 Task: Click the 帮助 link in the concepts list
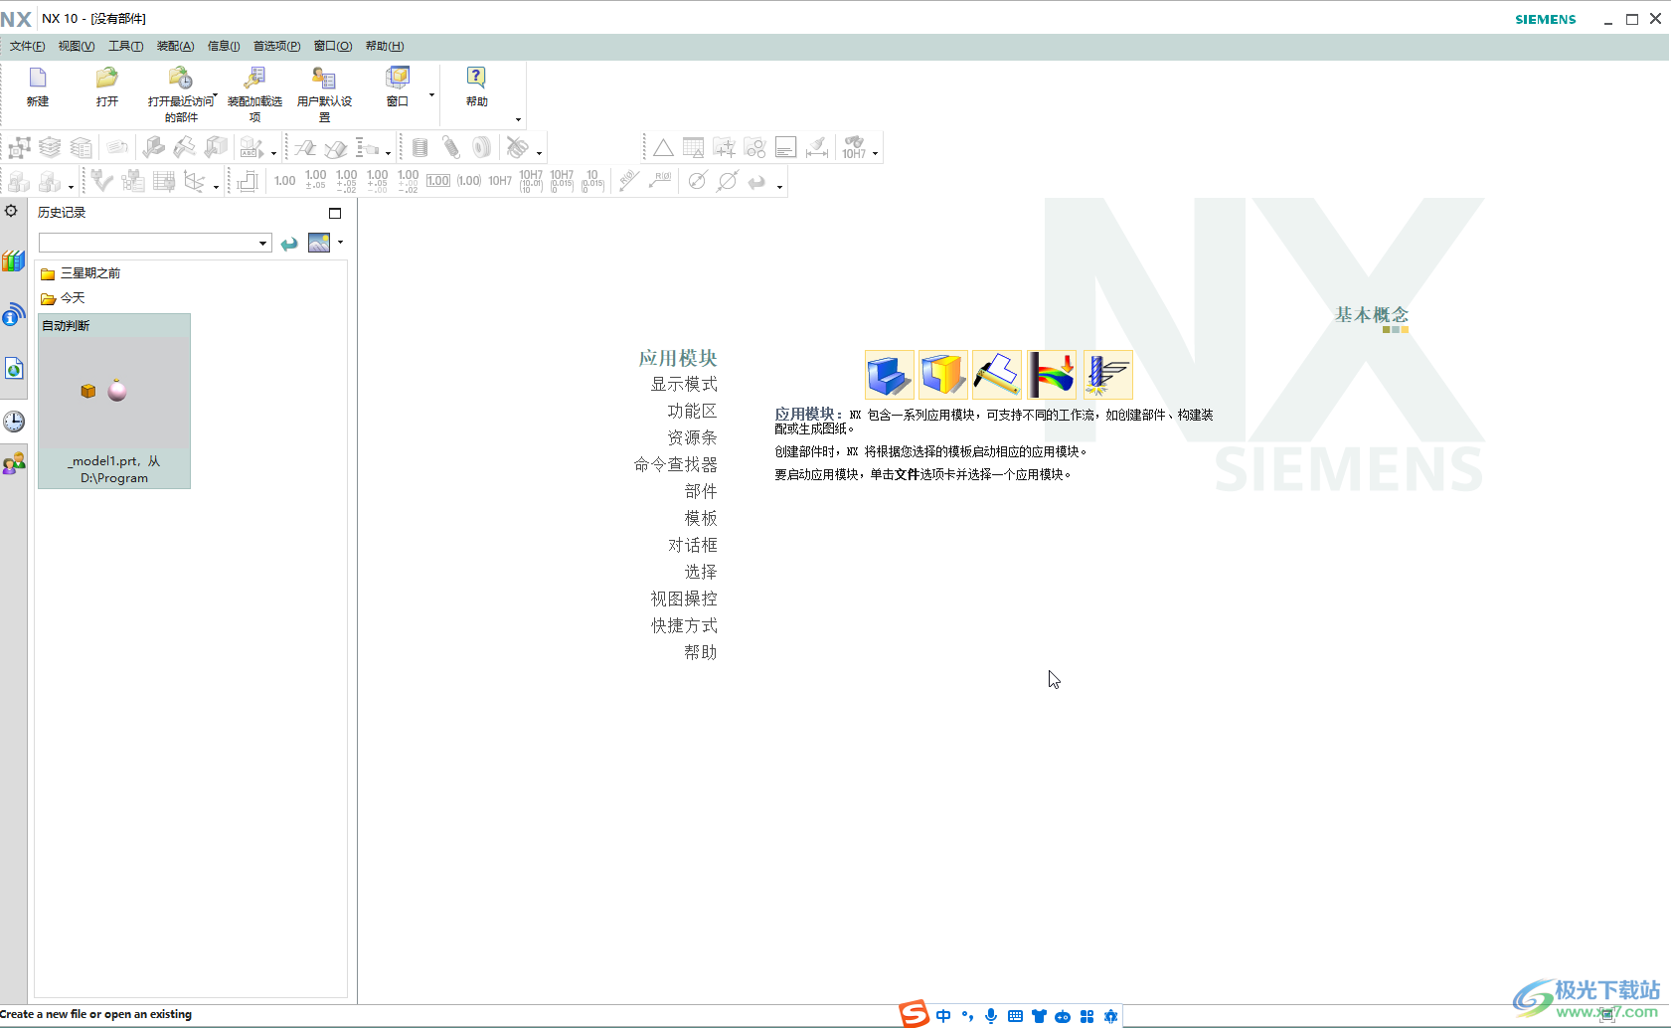tap(701, 652)
